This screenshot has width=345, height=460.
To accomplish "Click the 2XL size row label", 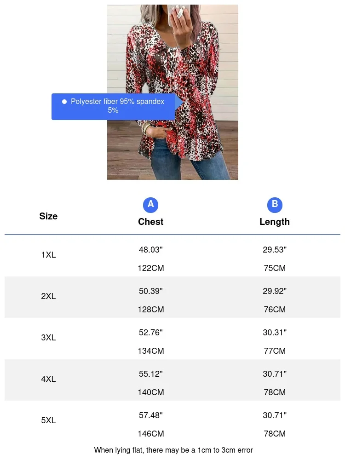I will (48, 296).
